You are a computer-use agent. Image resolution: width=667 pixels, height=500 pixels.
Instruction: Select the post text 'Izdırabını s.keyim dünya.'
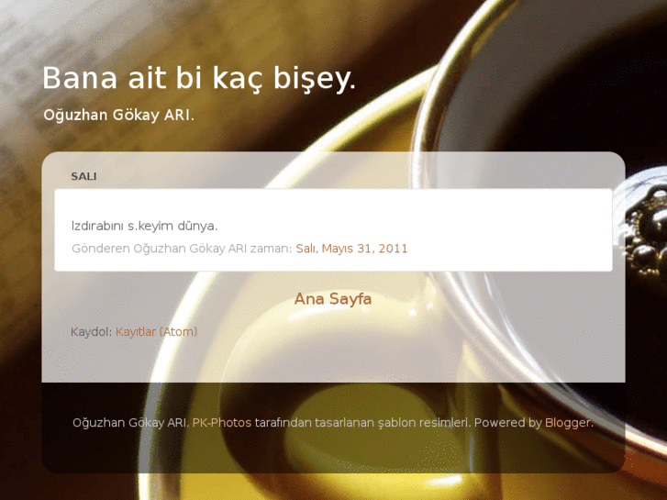click(145, 226)
